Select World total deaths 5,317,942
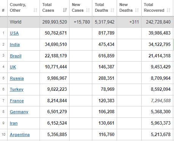 (x=104, y=22)
